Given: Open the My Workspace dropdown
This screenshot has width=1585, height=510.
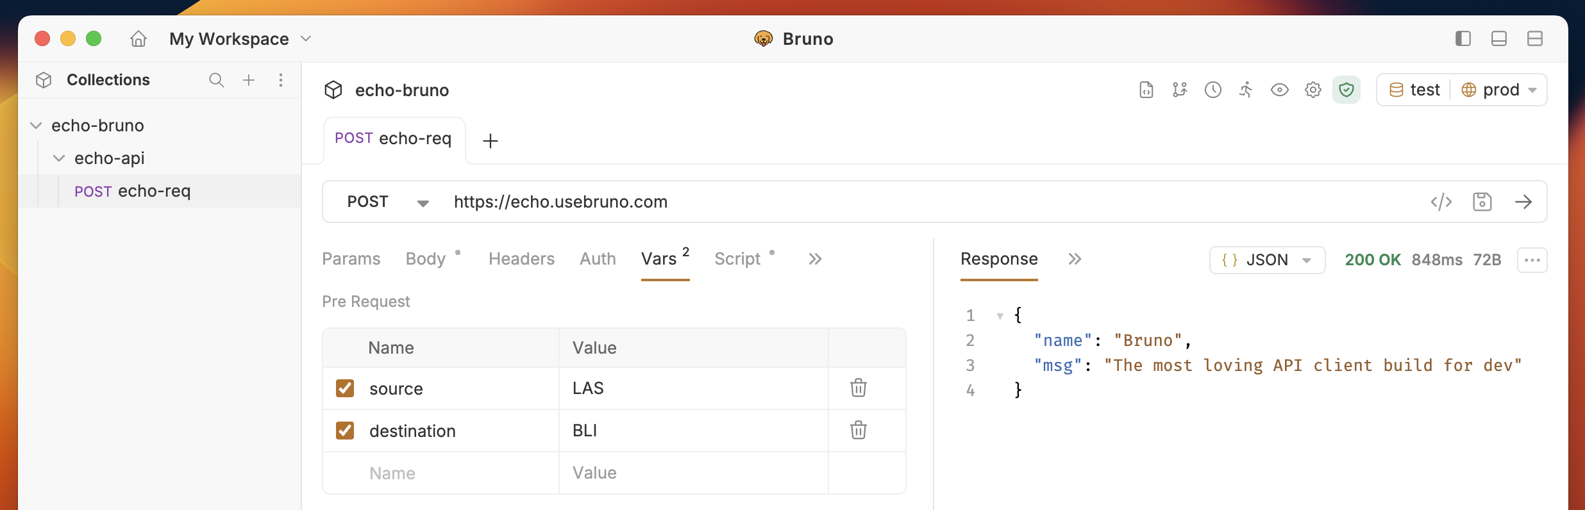Looking at the screenshot, I should click(x=240, y=39).
